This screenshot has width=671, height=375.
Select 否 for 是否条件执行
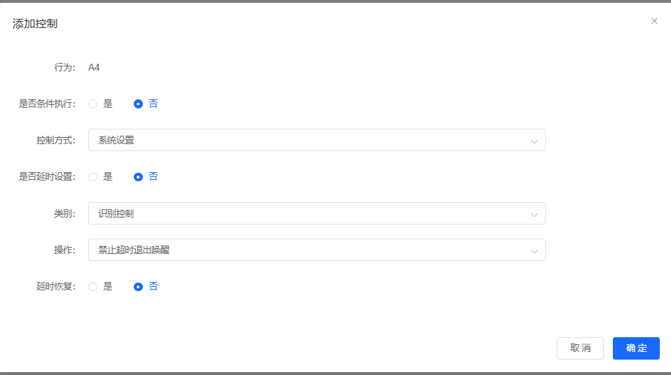coord(139,104)
